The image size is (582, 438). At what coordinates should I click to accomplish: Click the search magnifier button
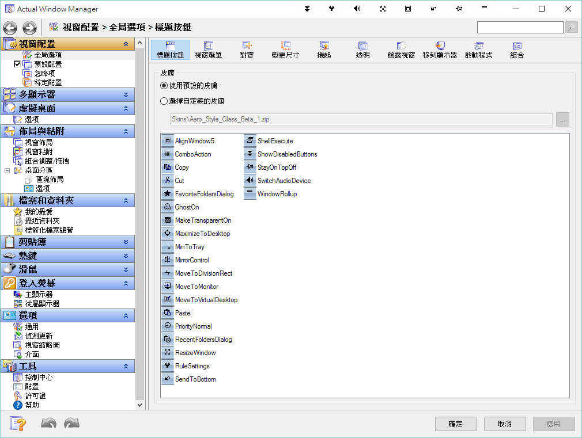point(571,27)
